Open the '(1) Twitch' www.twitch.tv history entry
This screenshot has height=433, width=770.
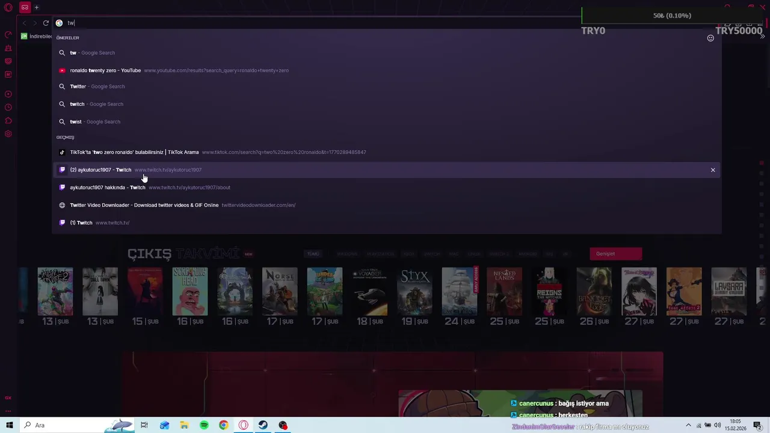[x=387, y=223]
